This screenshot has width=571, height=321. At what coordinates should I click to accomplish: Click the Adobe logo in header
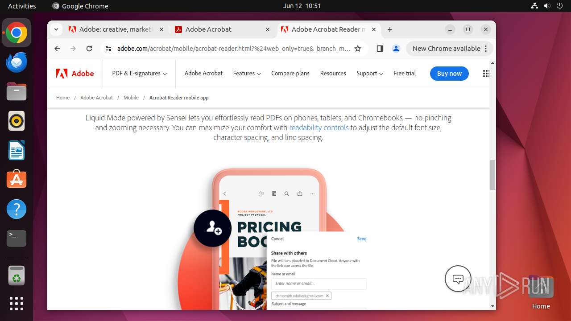click(x=75, y=74)
